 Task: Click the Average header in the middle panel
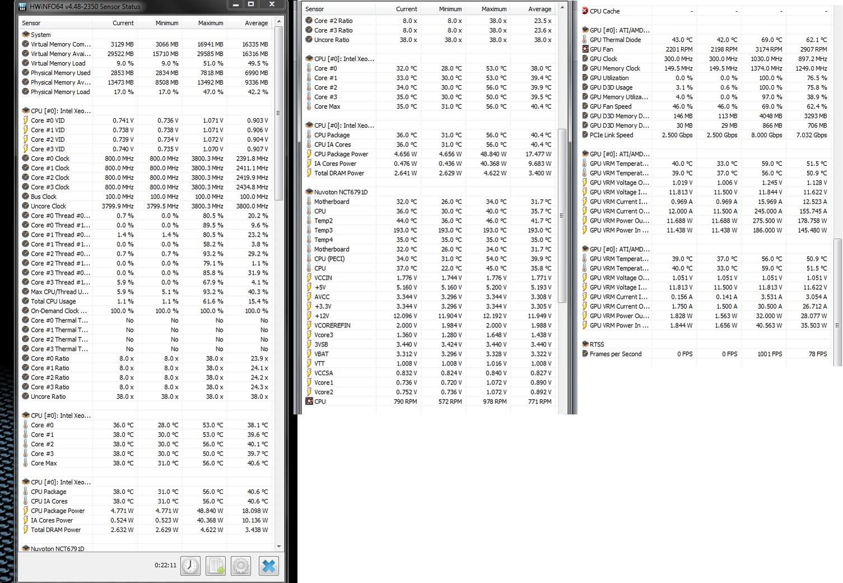tap(532, 9)
